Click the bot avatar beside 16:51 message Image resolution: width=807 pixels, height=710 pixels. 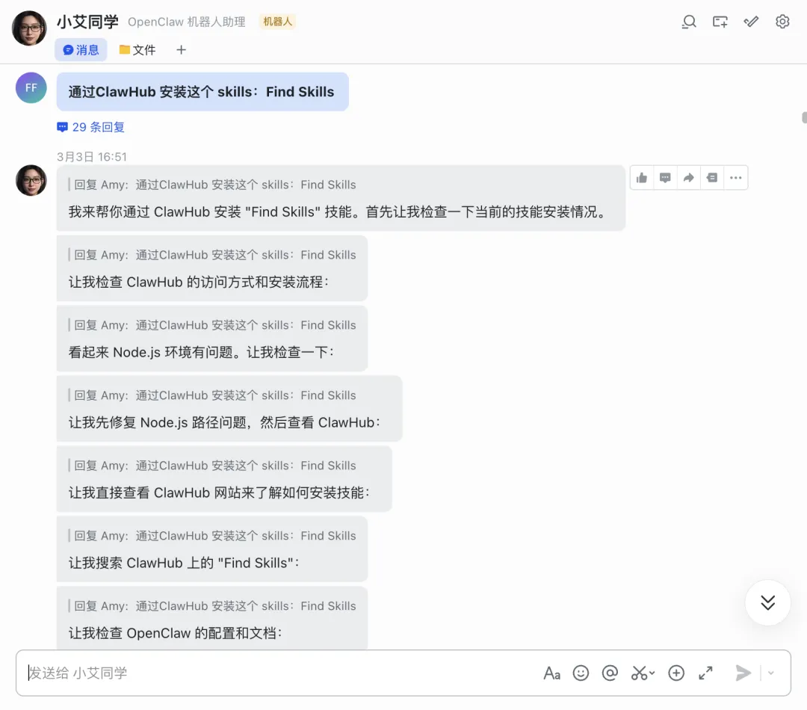coord(31,180)
